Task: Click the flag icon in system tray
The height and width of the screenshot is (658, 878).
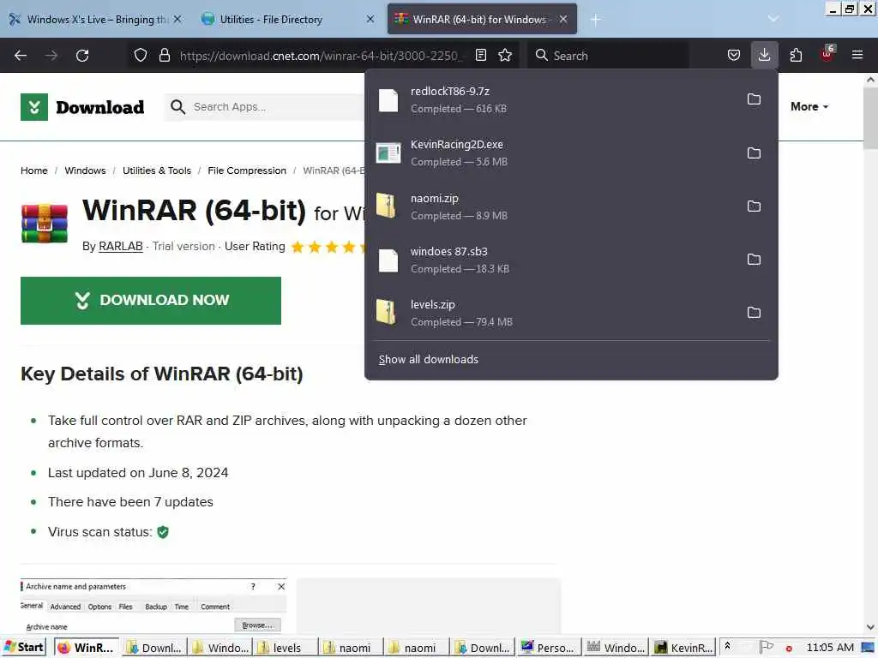Action: [x=766, y=648]
